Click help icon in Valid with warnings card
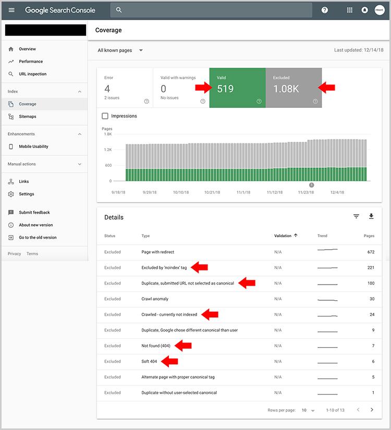 (x=203, y=102)
